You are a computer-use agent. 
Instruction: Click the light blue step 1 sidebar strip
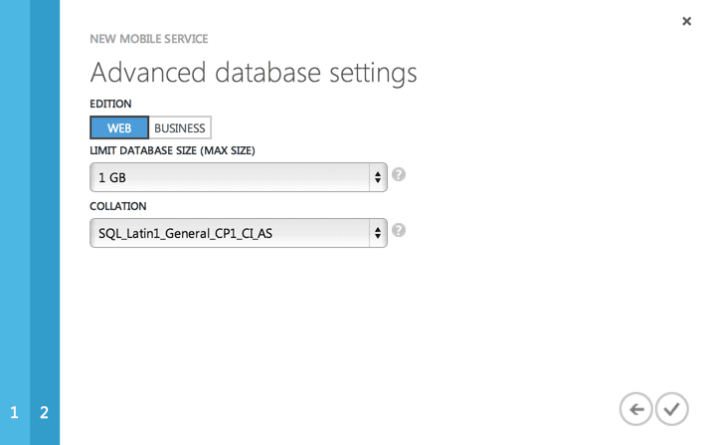[x=14, y=199]
